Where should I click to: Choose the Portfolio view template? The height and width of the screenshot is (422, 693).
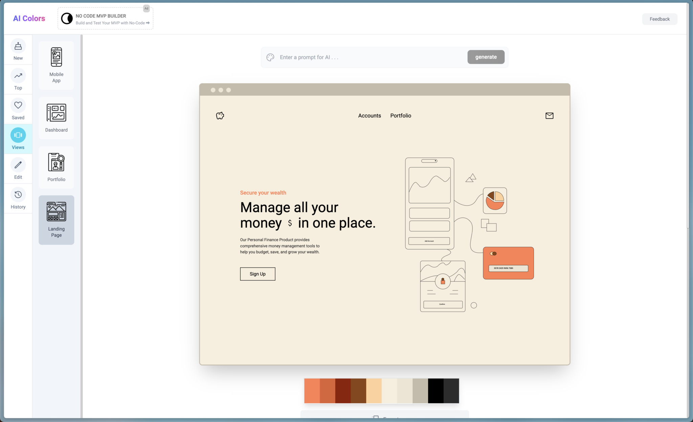pyautogui.click(x=56, y=167)
